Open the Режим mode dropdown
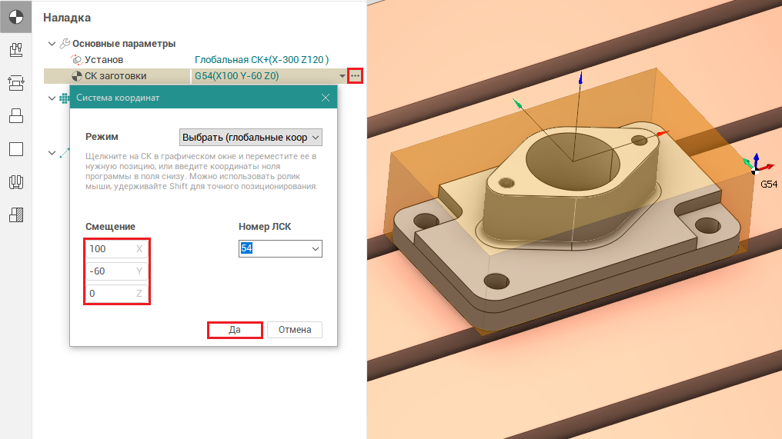 coord(250,137)
